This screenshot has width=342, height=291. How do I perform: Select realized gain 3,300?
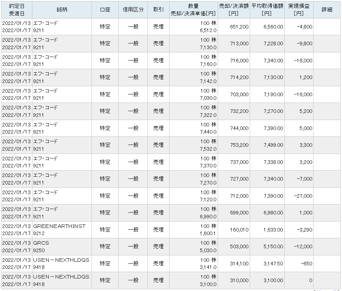coord(306,145)
